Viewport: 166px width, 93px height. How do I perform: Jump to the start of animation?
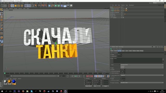pyautogui.click(x=68, y=76)
